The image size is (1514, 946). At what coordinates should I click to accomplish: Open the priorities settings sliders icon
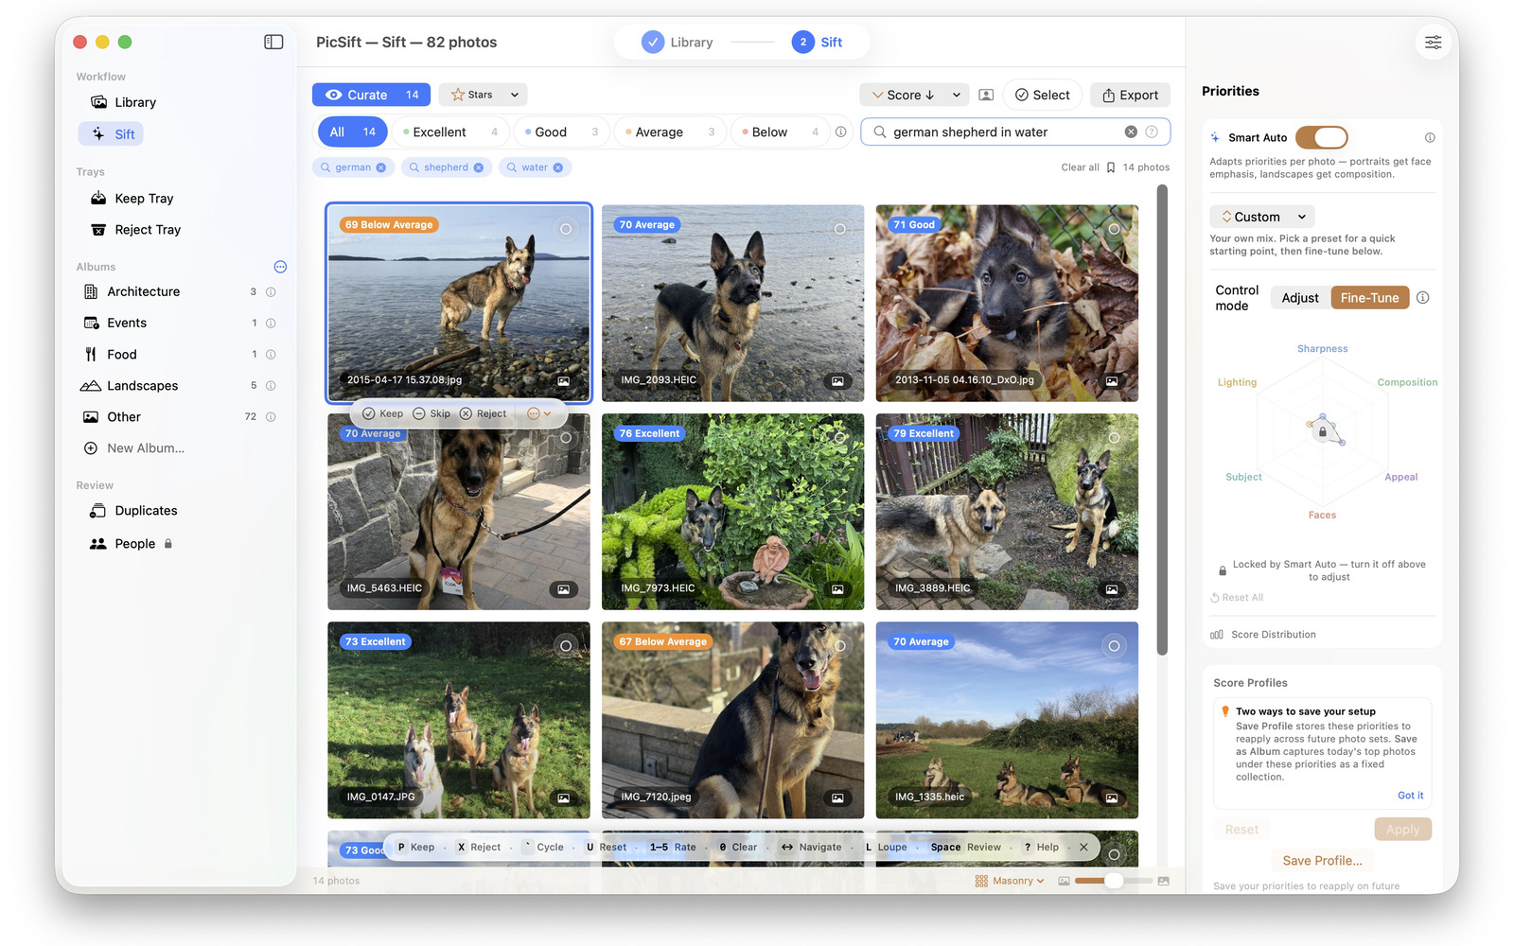click(x=1434, y=42)
